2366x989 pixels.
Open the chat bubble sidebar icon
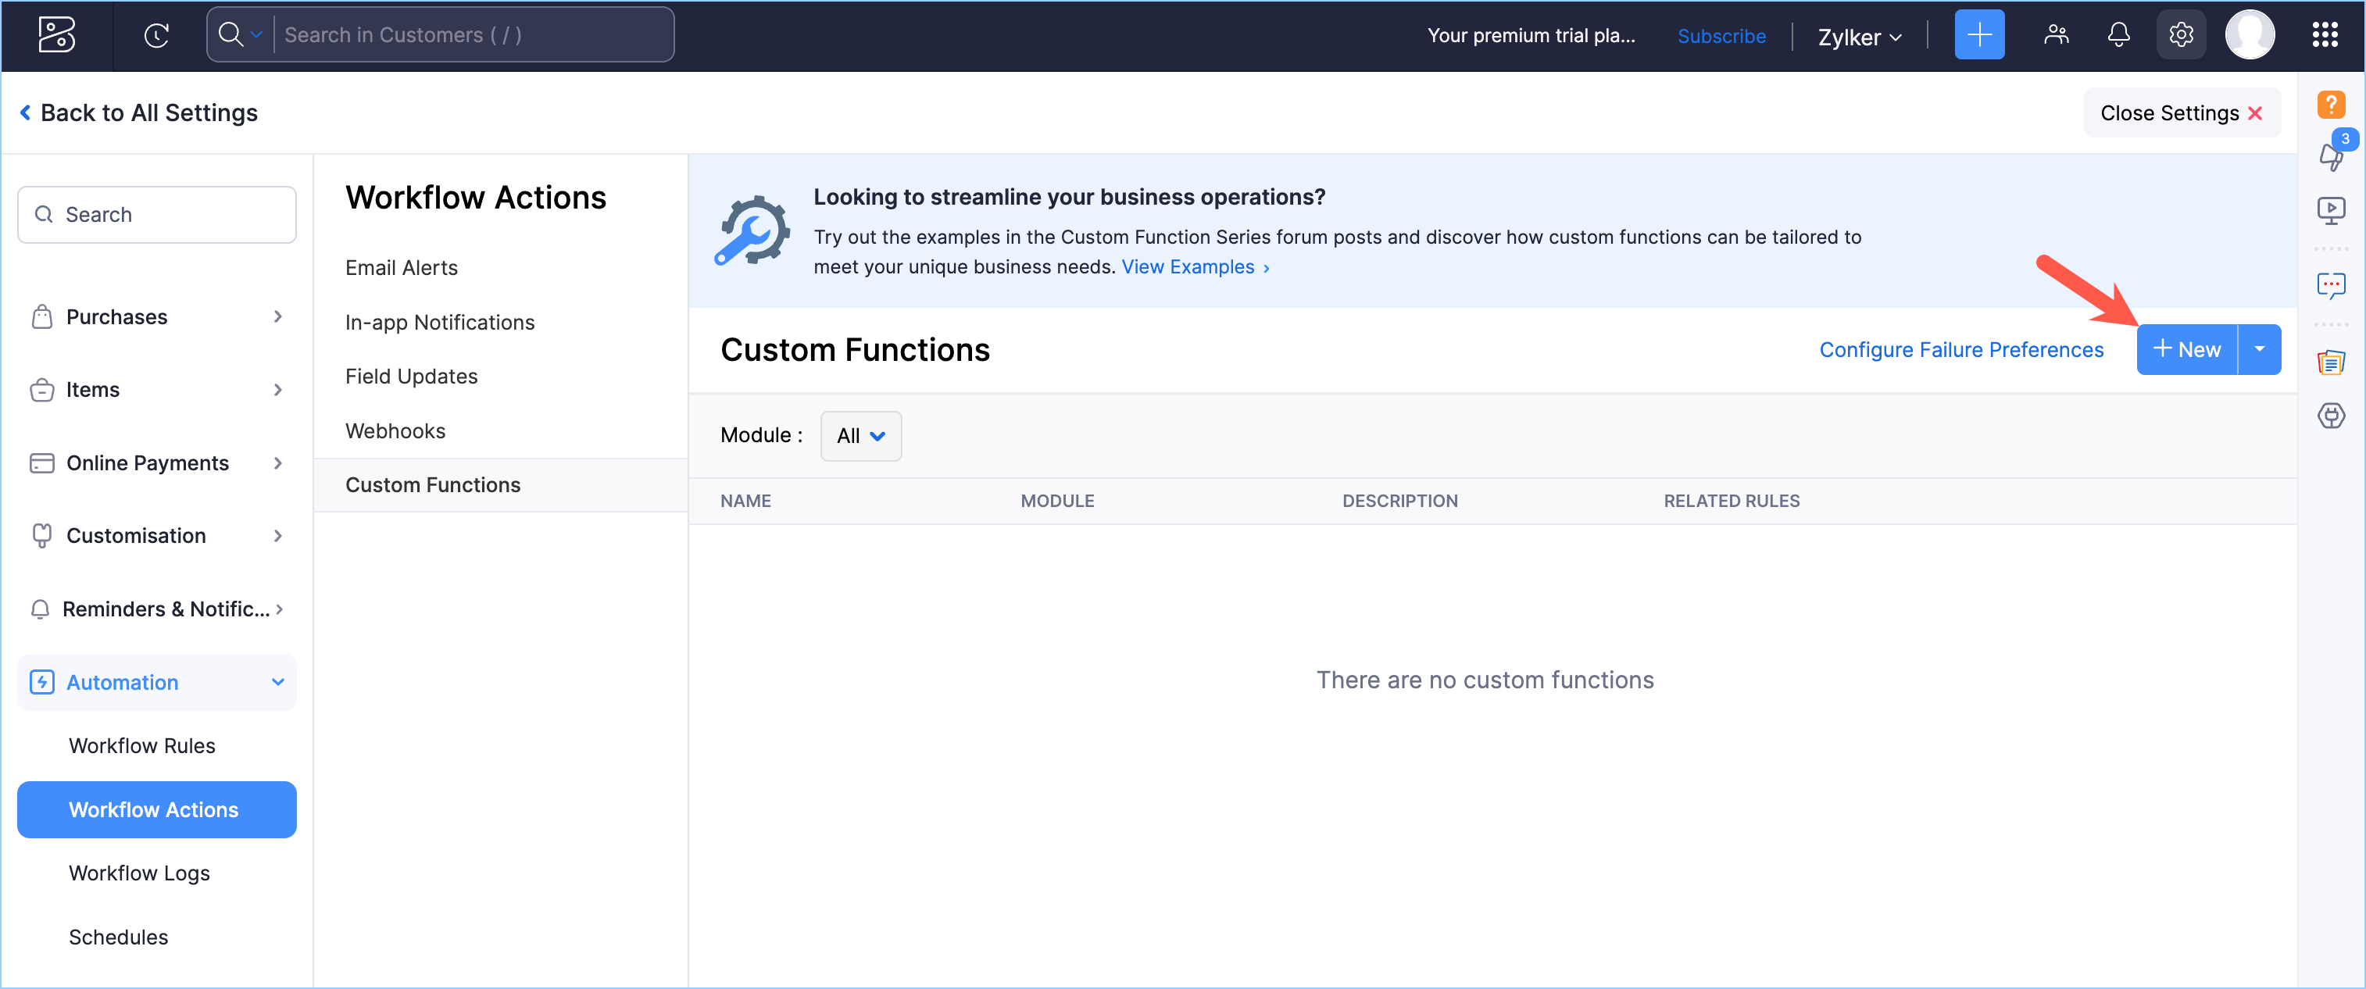2330,286
